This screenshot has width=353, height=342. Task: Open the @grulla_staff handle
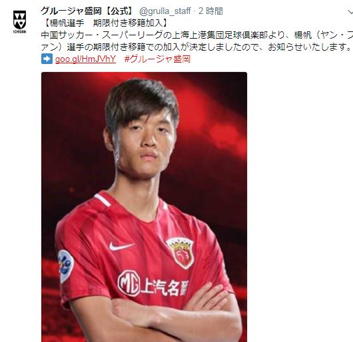coord(165,11)
